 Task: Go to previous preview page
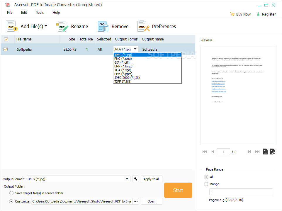pyautogui.click(x=213, y=152)
